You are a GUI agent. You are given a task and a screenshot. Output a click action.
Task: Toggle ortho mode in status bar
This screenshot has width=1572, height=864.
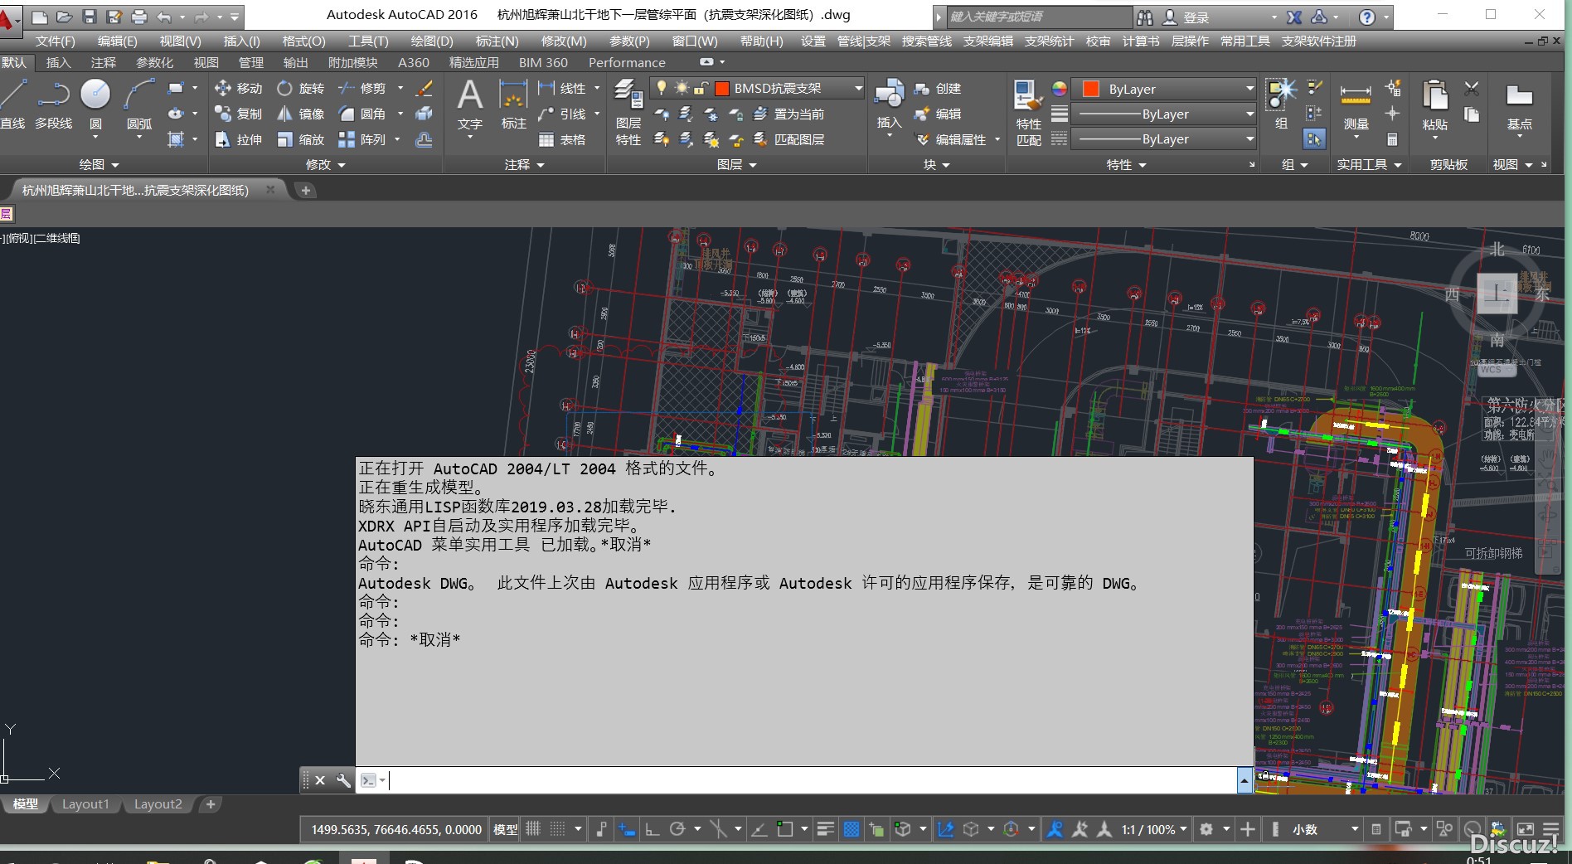tap(653, 828)
